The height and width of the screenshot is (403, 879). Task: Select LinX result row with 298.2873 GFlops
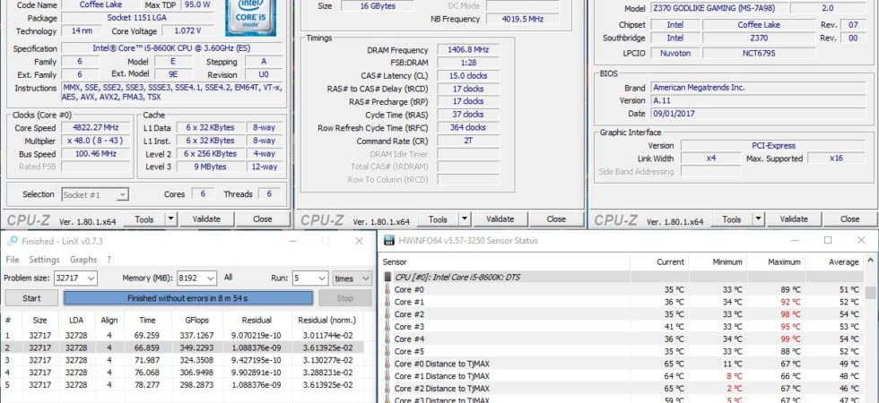click(x=182, y=384)
